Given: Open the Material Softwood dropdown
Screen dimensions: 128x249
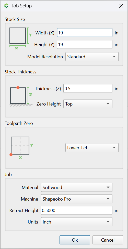Looking at the screenshot, I should [x=77, y=187].
